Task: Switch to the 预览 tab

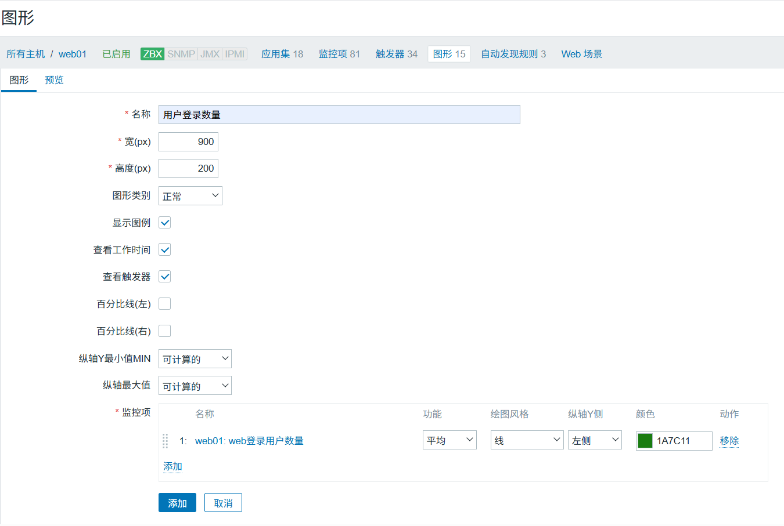Action: (x=54, y=80)
